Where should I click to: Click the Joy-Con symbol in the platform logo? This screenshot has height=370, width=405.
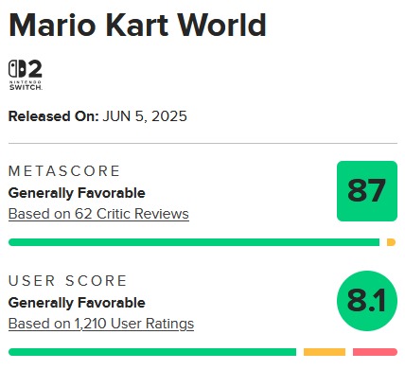pos(17,68)
